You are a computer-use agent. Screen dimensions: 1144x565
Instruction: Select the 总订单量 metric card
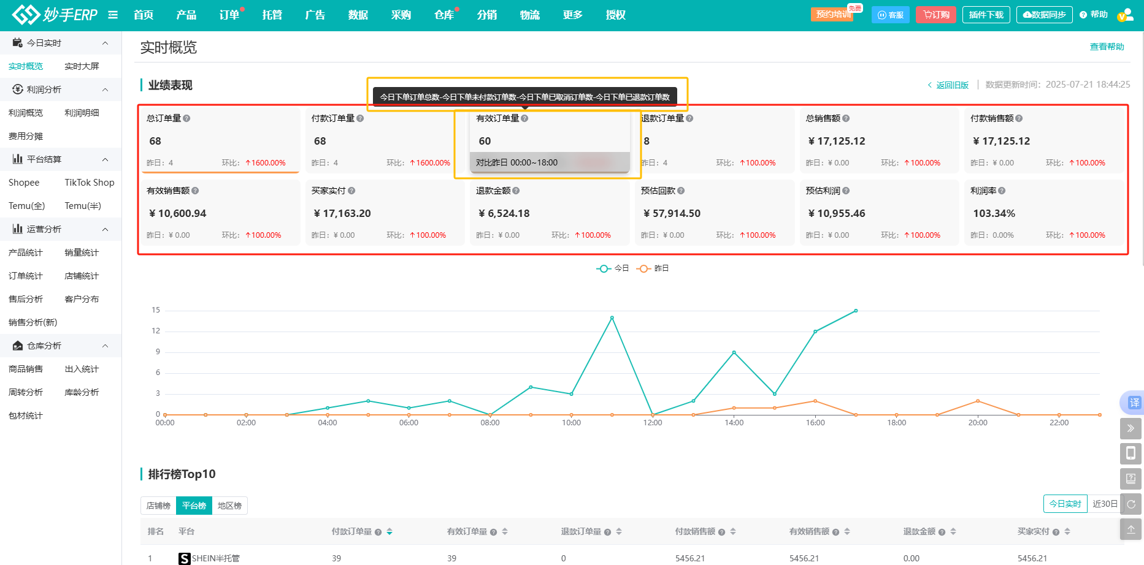(x=220, y=140)
